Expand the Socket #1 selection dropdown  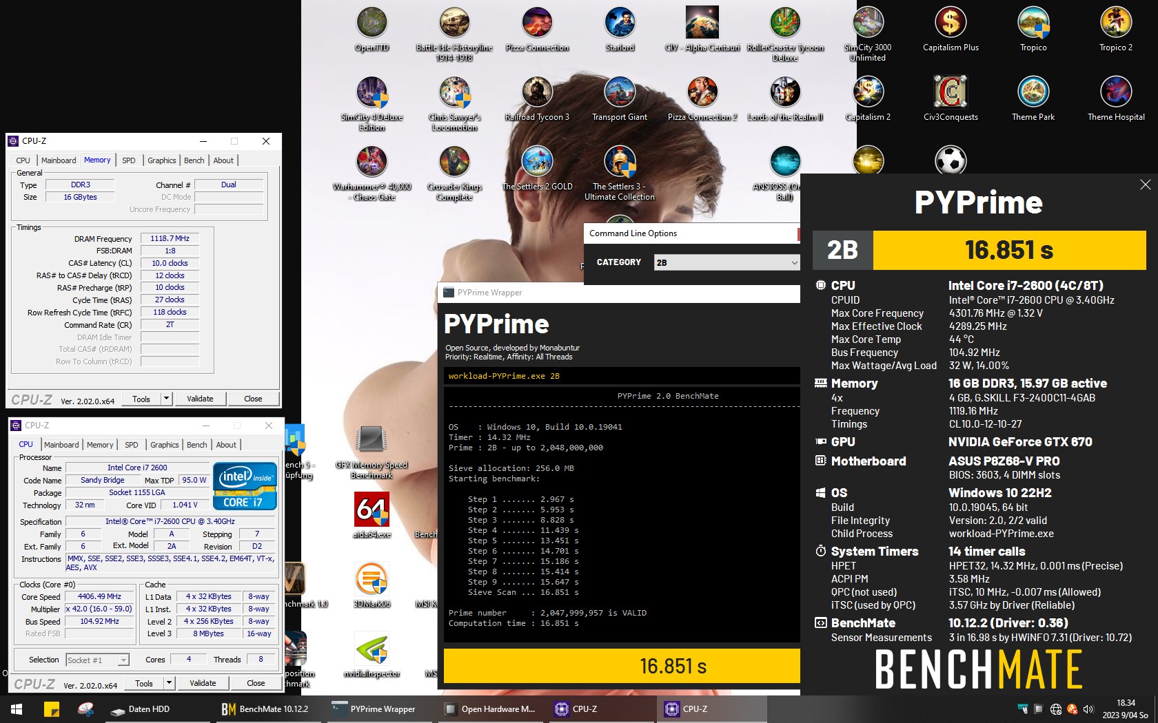123,660
